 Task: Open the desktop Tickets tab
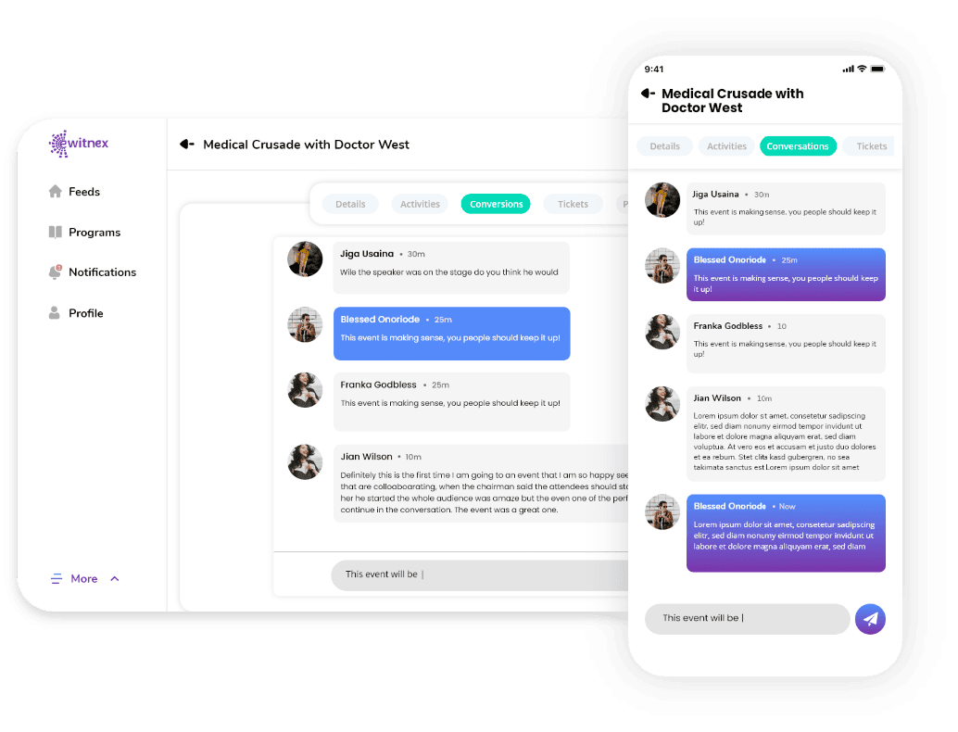(573, 204)
